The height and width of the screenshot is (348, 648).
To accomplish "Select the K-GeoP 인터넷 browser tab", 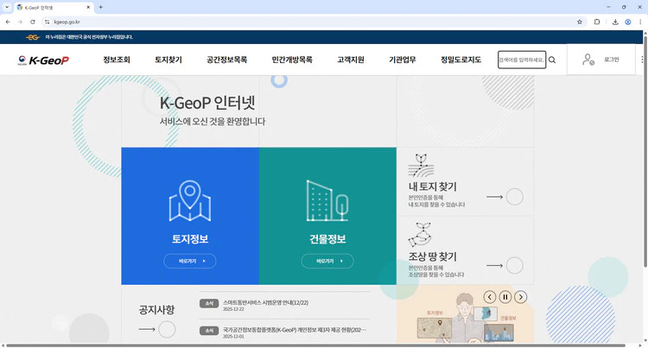I will [x=53, y=8].
